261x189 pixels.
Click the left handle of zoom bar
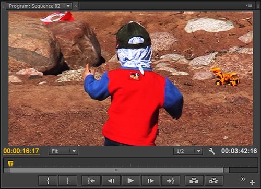[x=6, y=170]
